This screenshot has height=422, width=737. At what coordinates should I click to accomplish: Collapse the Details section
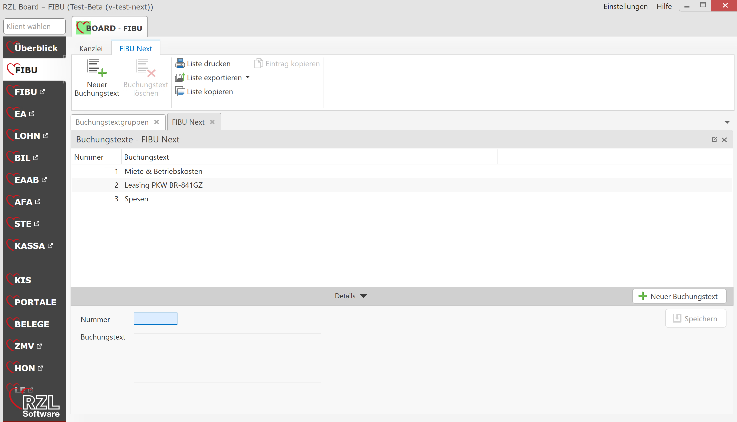click(x=351, y=296)
